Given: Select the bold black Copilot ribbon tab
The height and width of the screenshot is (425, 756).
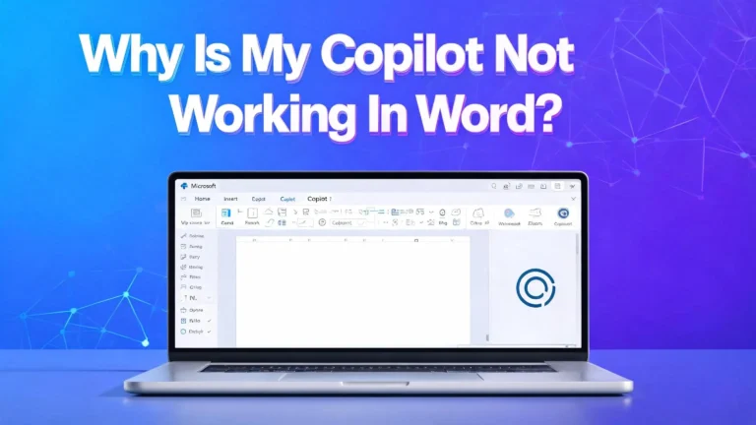Looking at the screenshot, I should coord(317,199).
